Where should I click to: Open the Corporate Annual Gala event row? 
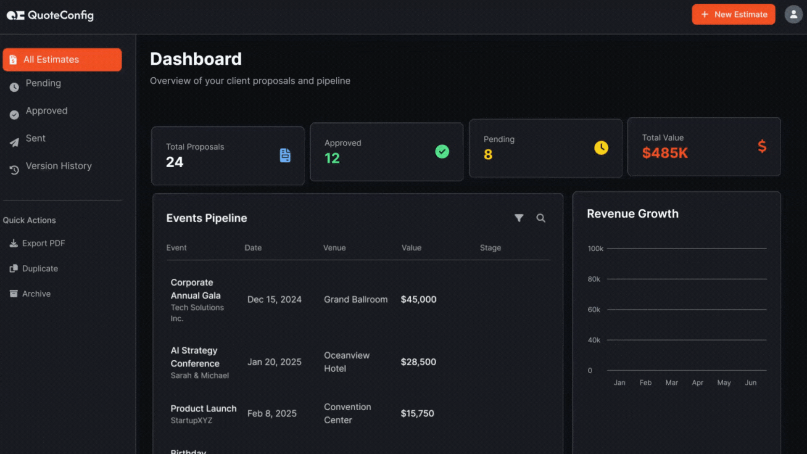[195, 289]
